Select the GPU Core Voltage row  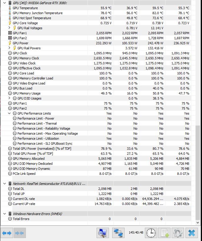coord(25,23)
